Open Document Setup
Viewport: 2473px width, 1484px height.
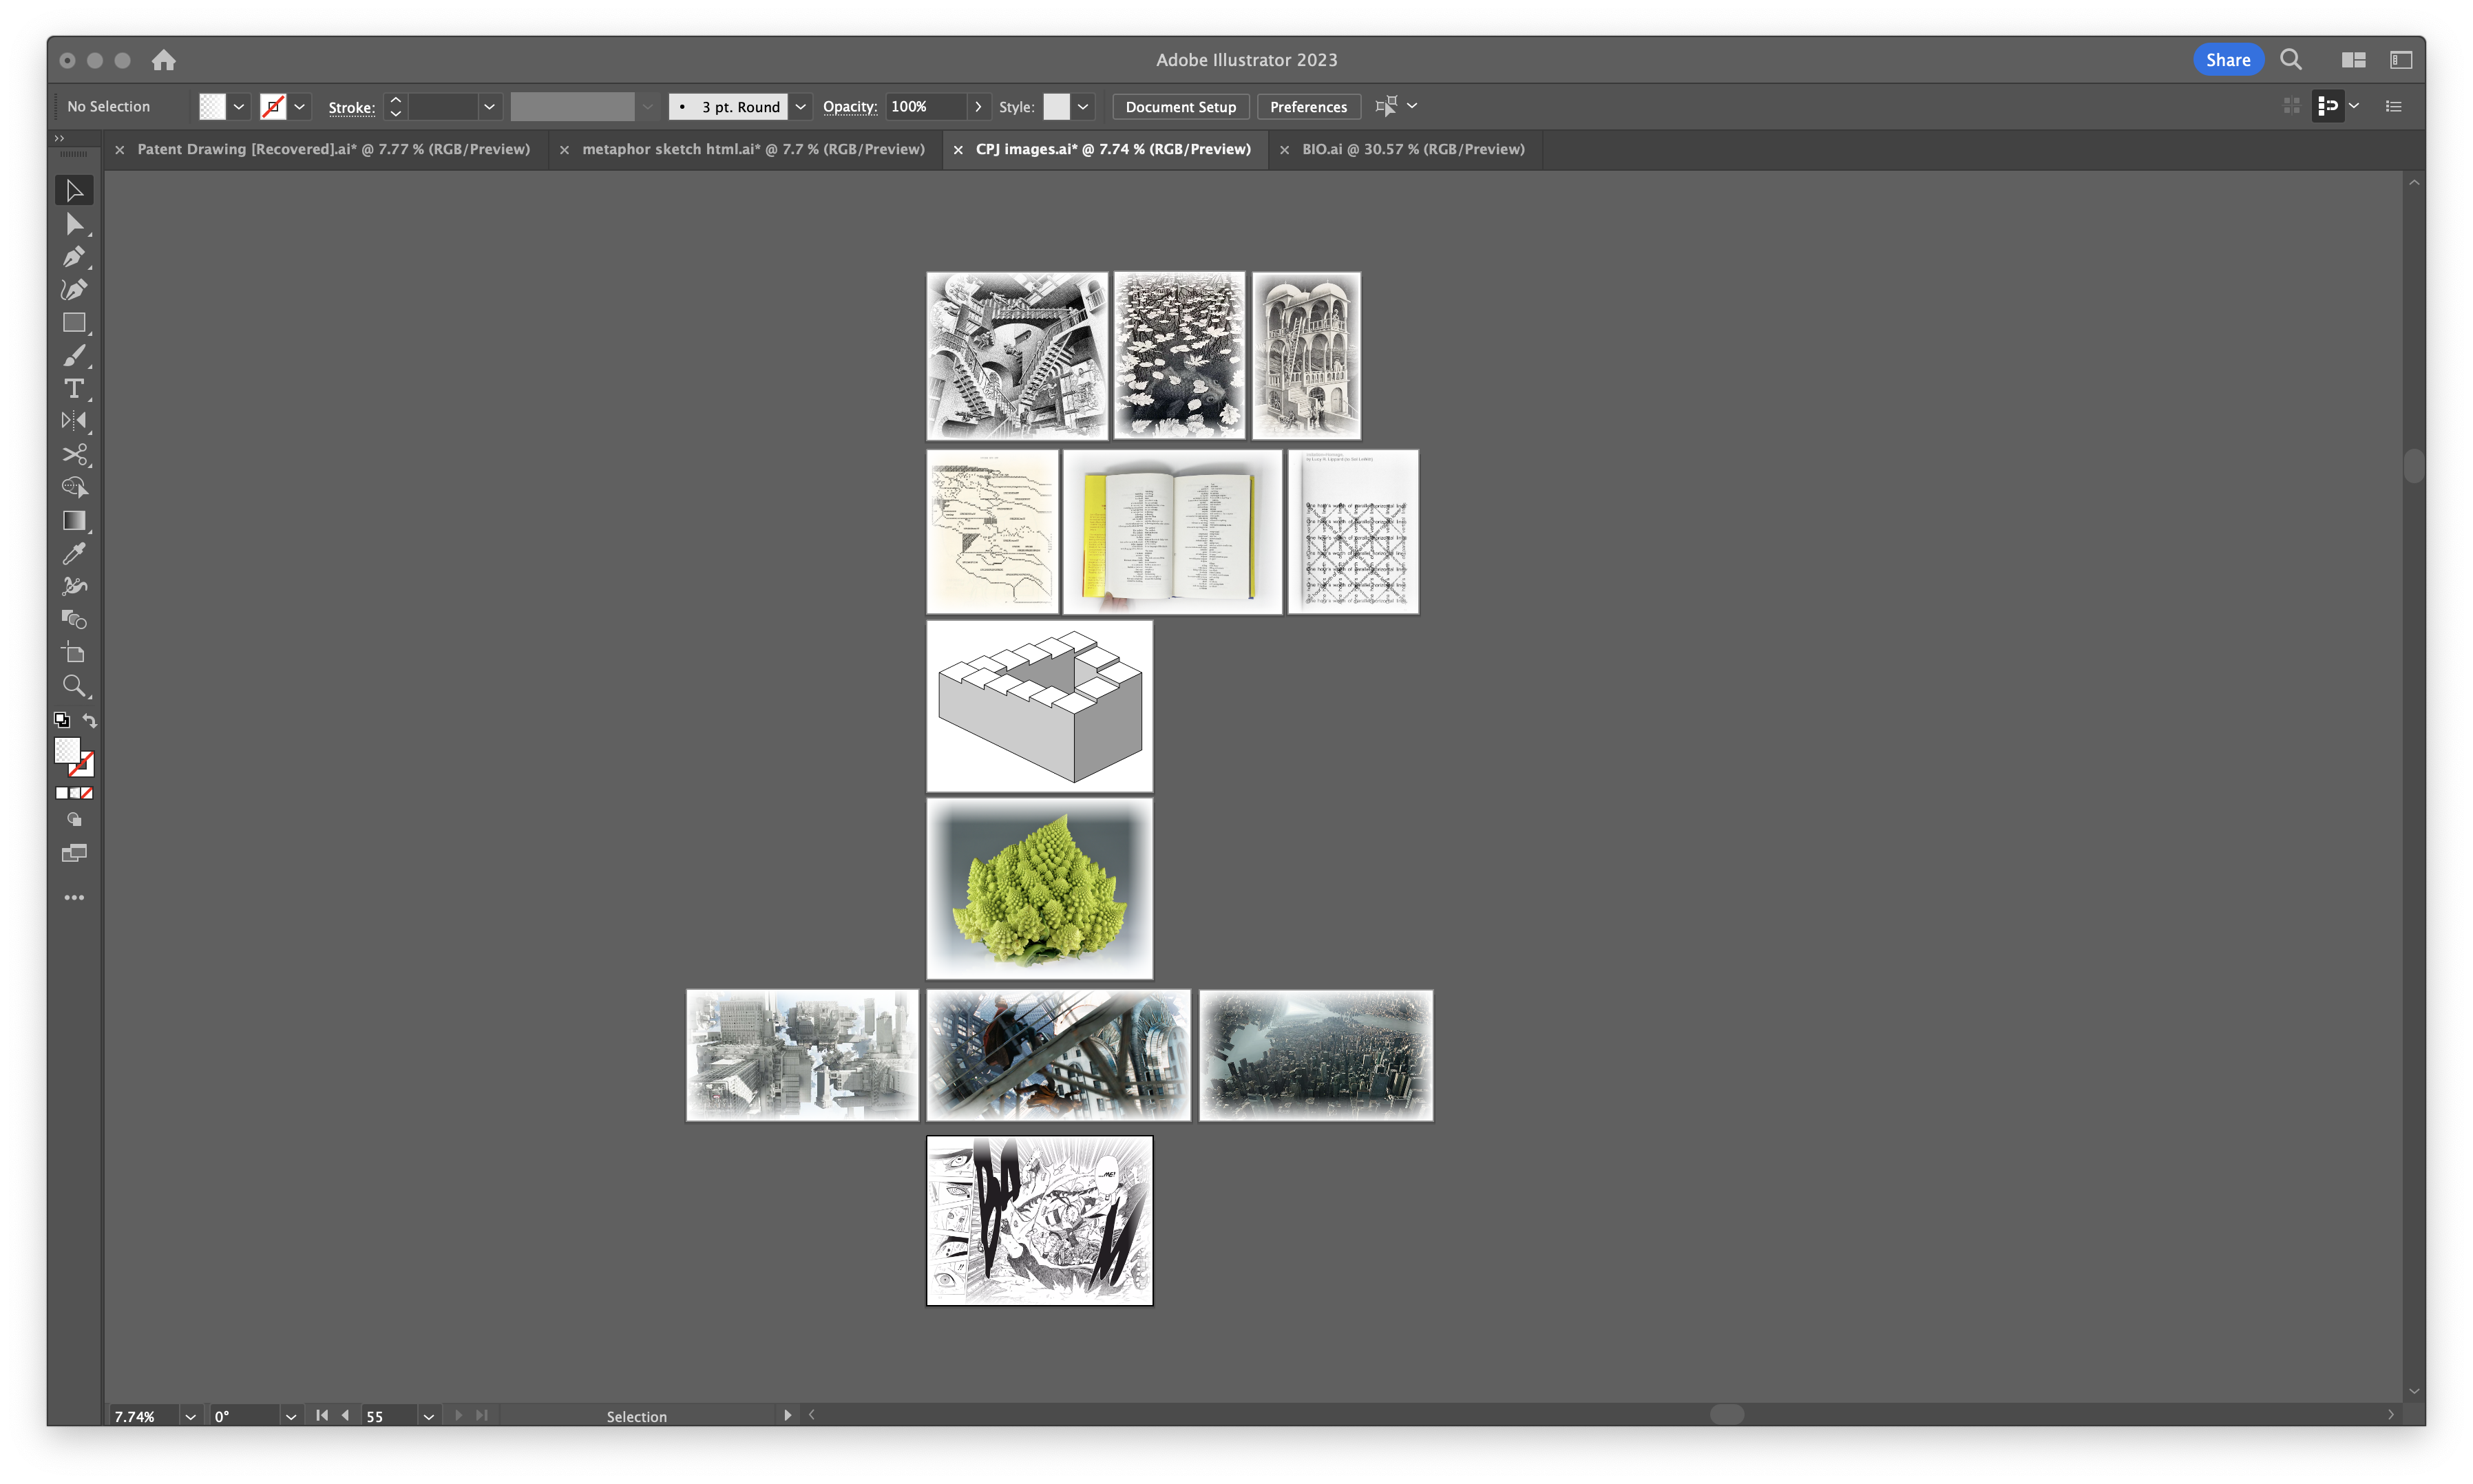coord(1180,106)
